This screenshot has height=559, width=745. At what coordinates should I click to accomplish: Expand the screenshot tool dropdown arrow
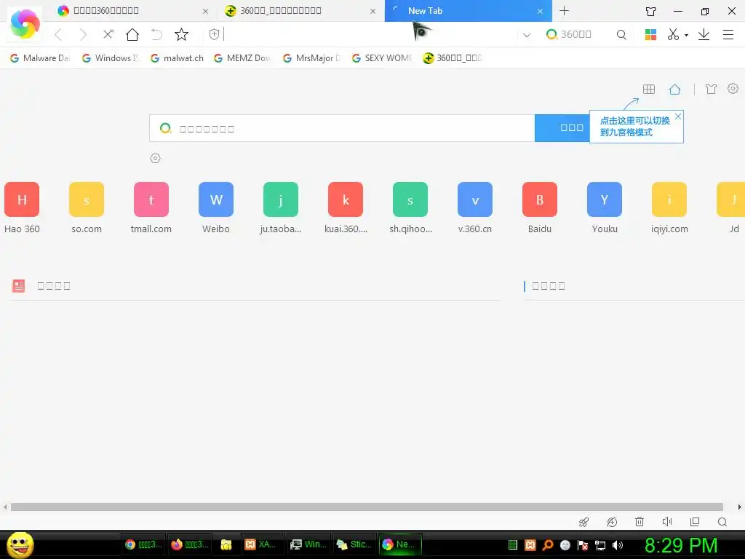tap(686, 35)
